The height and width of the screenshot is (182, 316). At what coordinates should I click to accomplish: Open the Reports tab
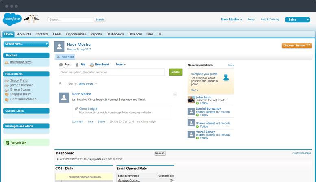pos(96,34)
